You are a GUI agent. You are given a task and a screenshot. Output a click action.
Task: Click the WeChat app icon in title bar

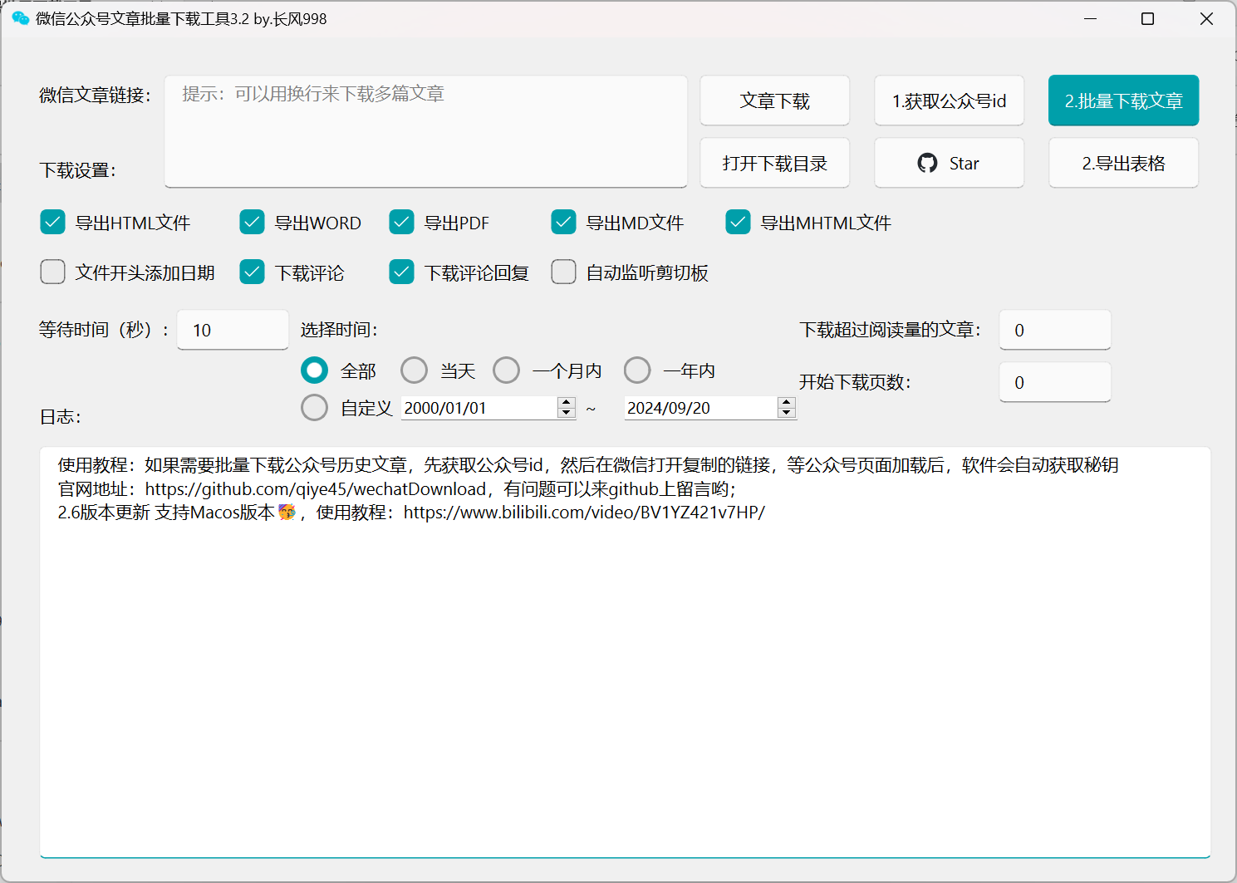pos(20,18)
